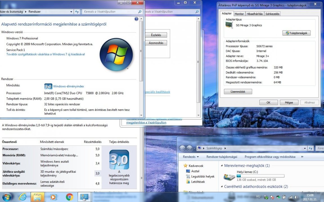
Task: Open the recent pages dropdown beside the Explorer forward button
Action: pos(194,148)
